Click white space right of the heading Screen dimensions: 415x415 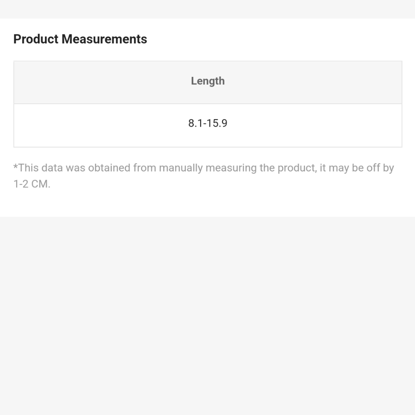click(275, 39)
